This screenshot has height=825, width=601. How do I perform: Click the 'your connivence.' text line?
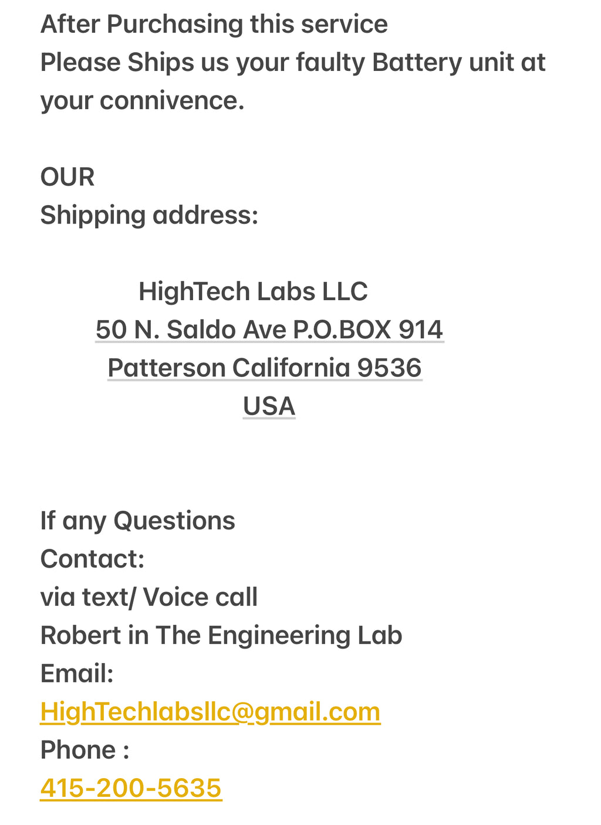click(x=142, y=101)
